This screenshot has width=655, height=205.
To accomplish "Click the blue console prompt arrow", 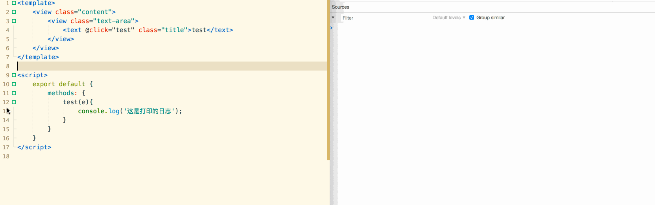I will coord(331,28).
